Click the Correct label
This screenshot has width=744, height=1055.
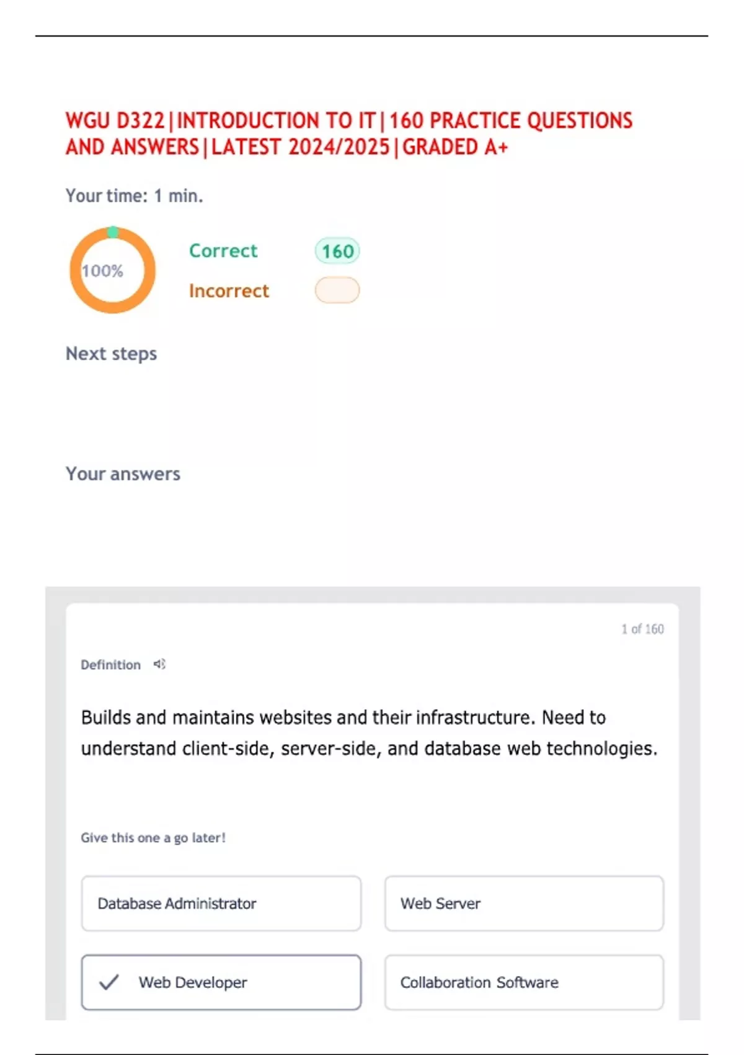coord(223,251)
